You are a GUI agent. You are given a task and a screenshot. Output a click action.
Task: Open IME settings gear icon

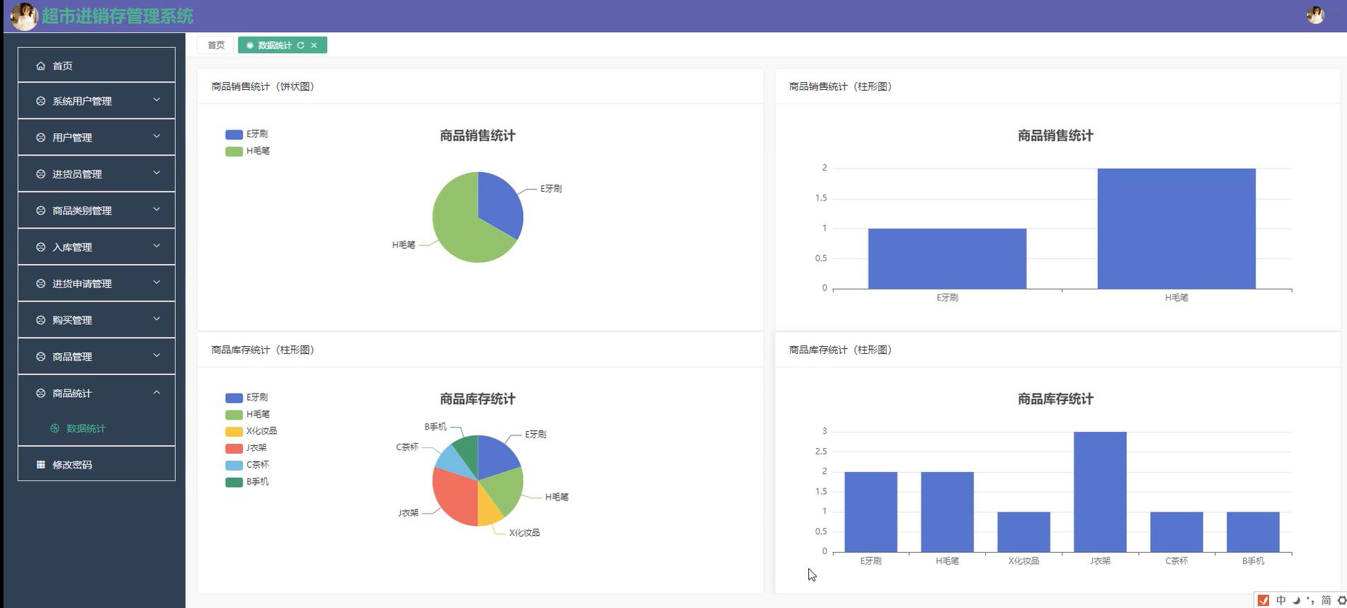coord(1341,600)
